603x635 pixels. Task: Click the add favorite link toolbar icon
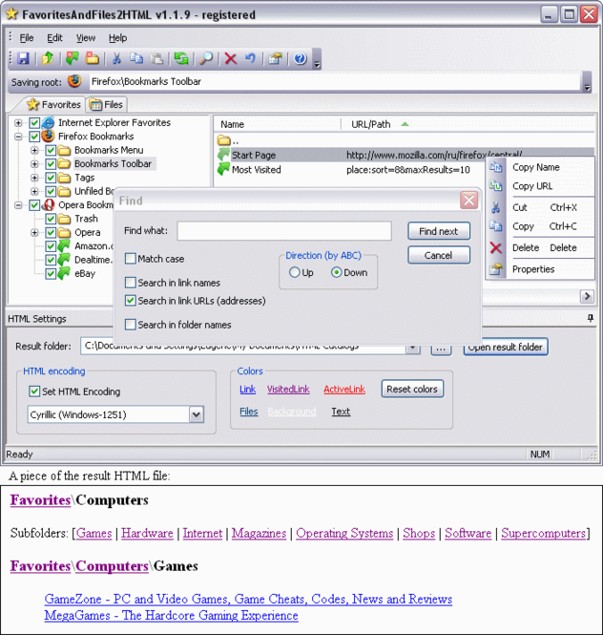73,58
